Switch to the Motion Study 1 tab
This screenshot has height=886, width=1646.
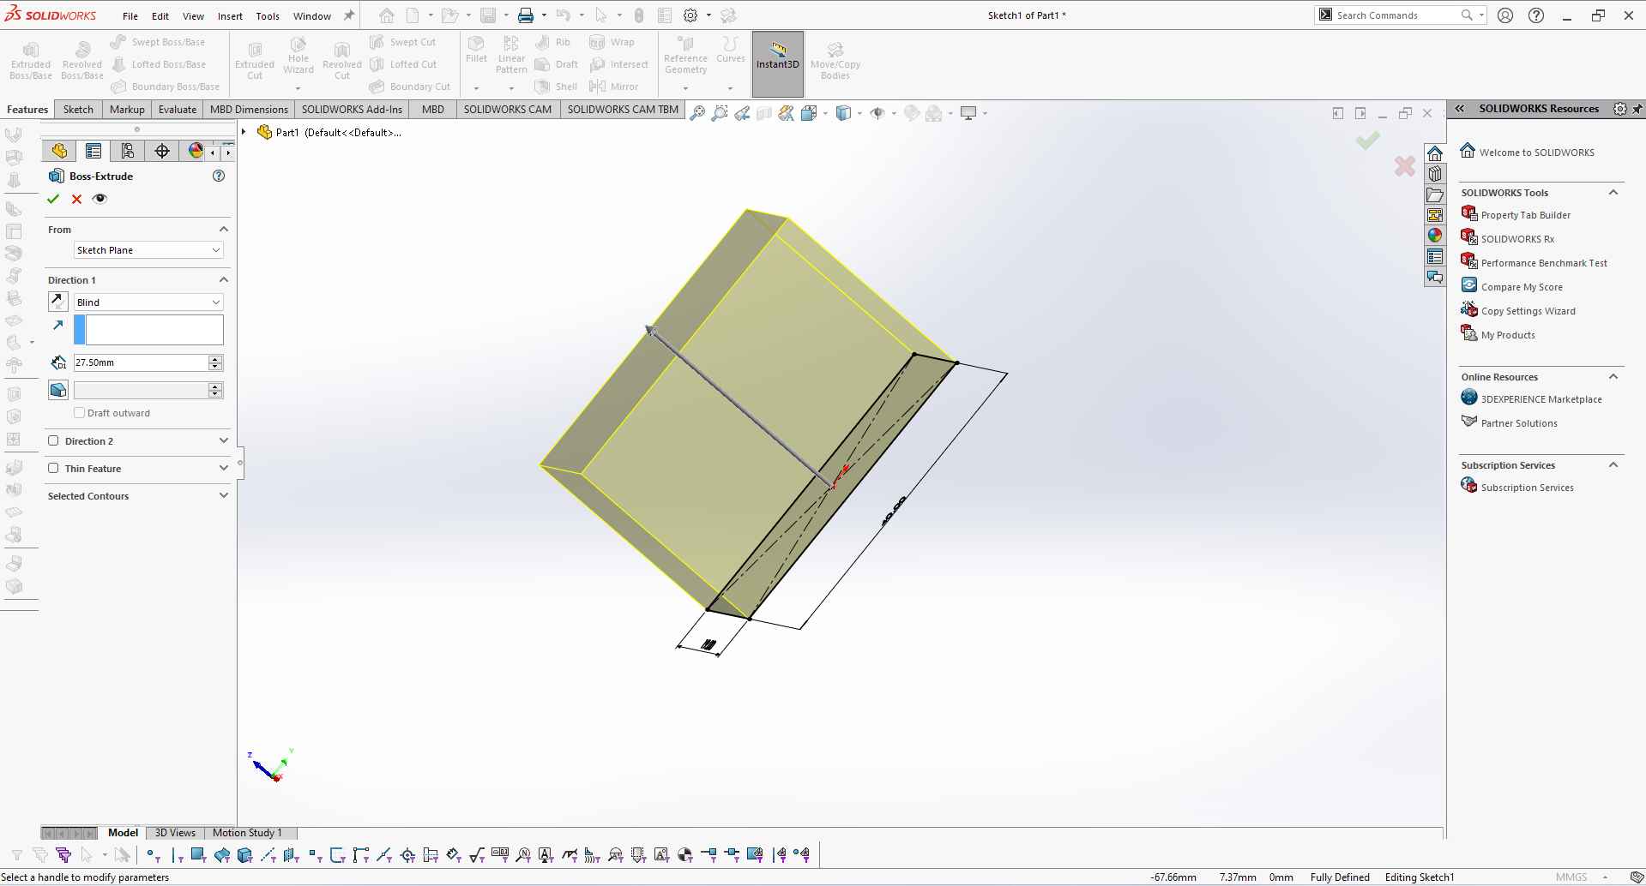pos(247,832)
